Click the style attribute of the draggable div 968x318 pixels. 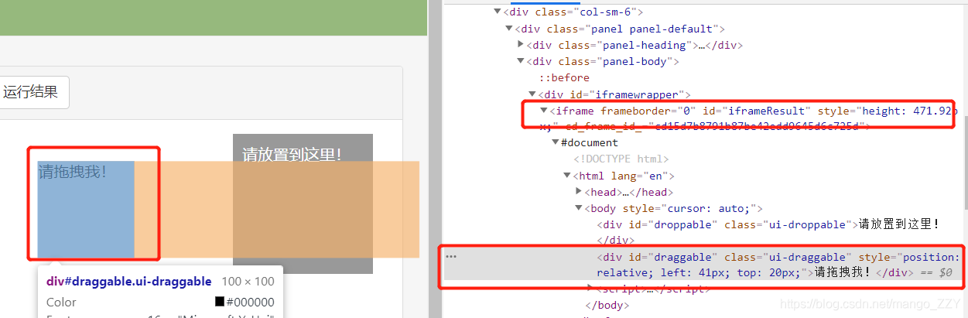778,265
